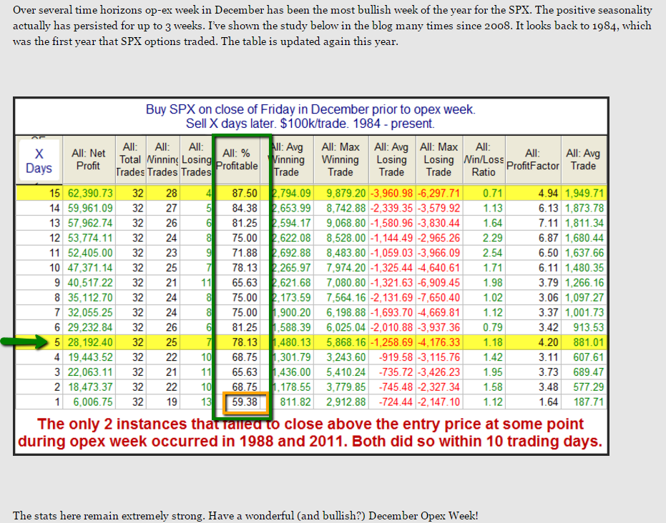Screen dimensions: 666x523
Task: Select the "All: ProfitFactor" column header
Action: 533,159
